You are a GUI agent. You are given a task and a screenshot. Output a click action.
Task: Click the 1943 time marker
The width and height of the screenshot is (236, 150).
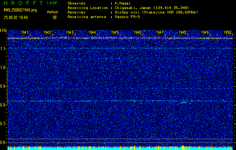(x=70, y=33)
